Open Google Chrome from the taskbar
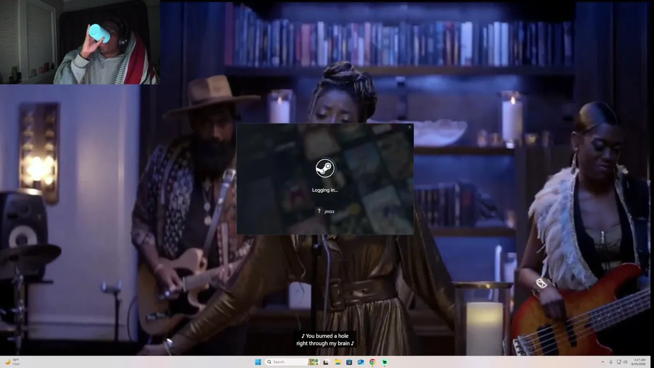The image size is (654, 368). pos(372,362)
